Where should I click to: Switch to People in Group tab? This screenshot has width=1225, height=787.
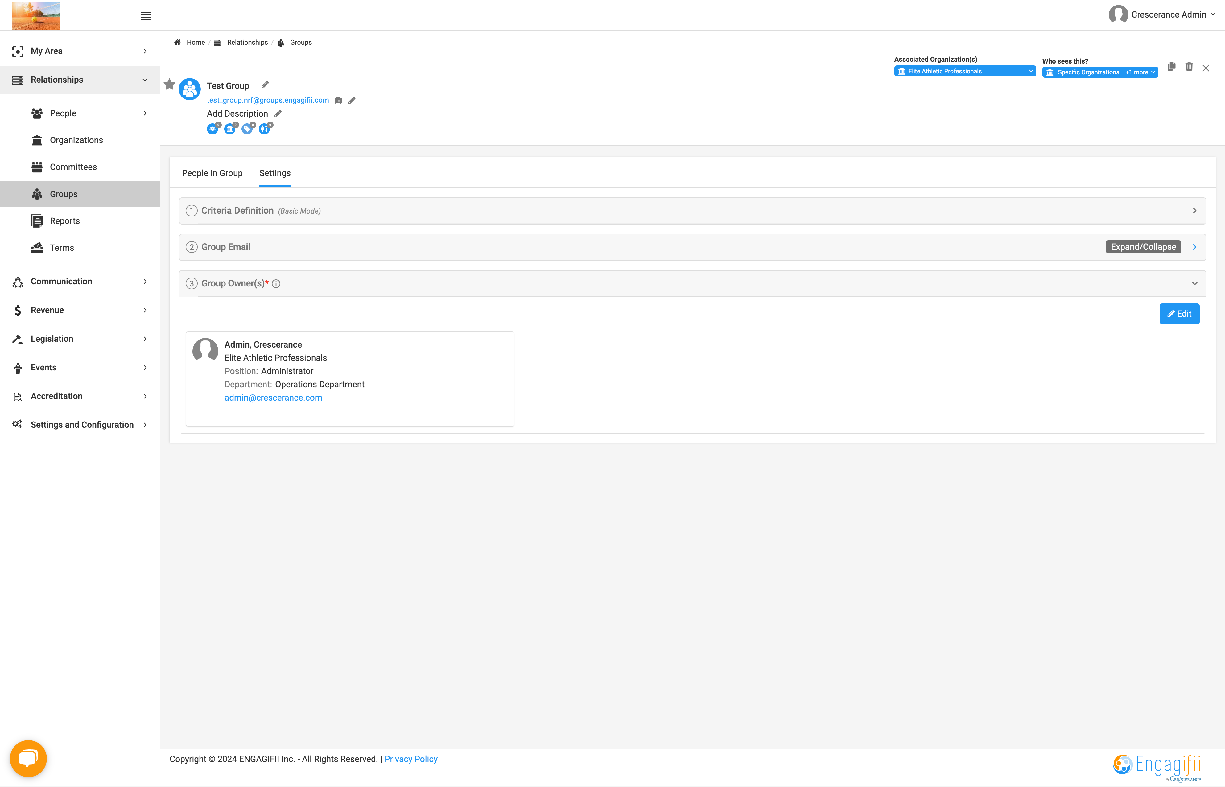(212, 173)
